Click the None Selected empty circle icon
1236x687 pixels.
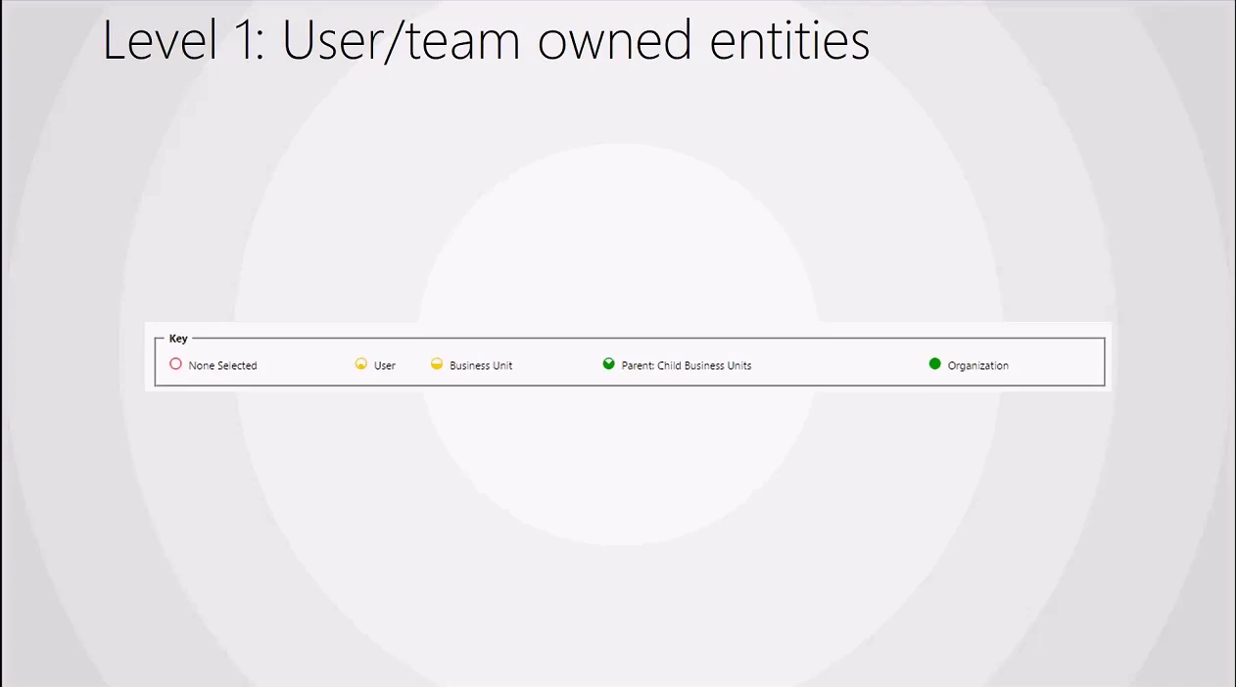175,364
